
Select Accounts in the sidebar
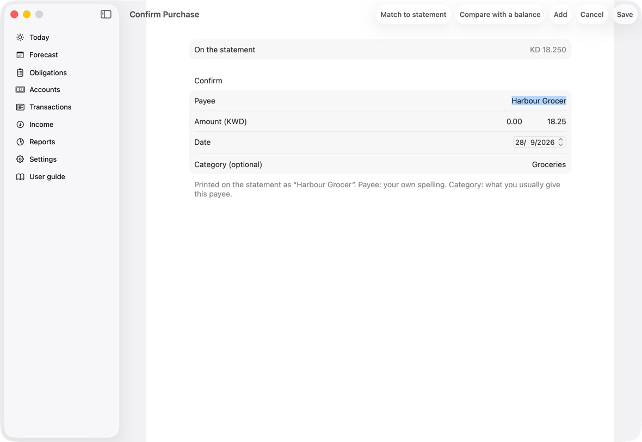click(45, 90)
